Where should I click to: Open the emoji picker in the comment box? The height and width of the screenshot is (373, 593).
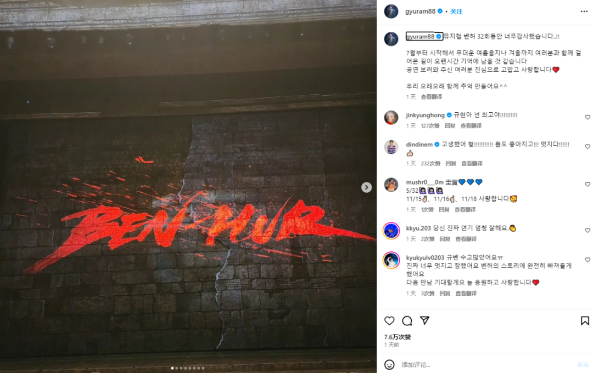pos(389,364)
